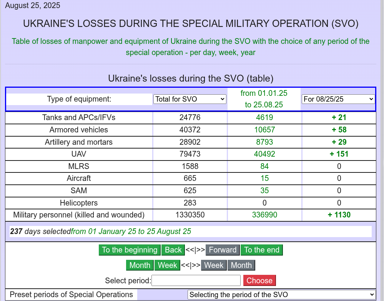Click the total value 28902
The image size is (384, 301).
(190, 142)
